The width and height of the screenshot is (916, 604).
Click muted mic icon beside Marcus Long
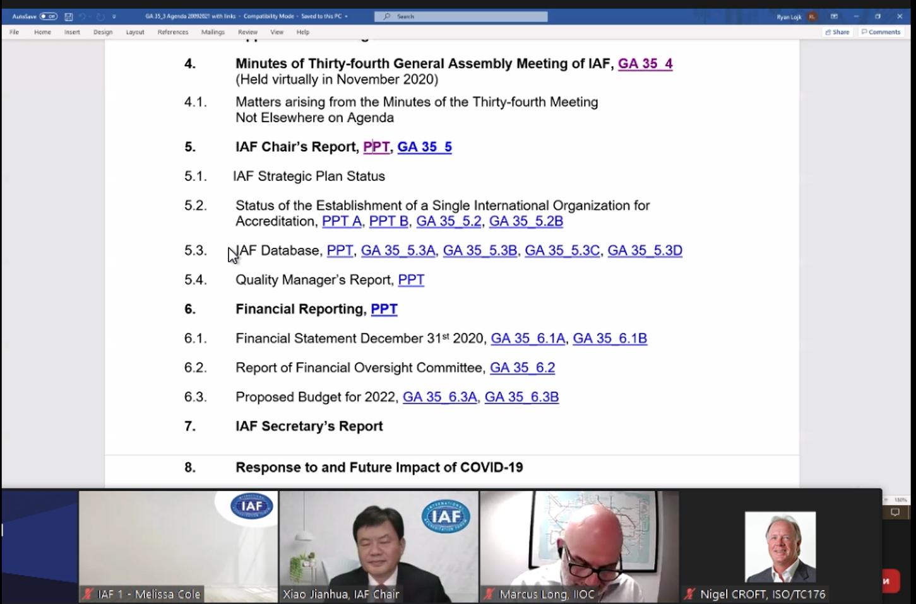[x=490, y=594]
